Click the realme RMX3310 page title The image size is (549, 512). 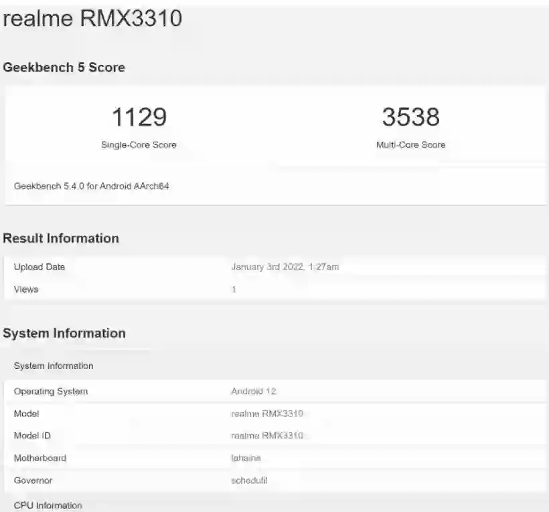pos(92,18)
